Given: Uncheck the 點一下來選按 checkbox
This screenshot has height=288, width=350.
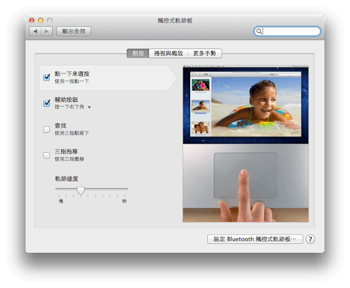Looking at the screenshot, I should click(47, 77).
